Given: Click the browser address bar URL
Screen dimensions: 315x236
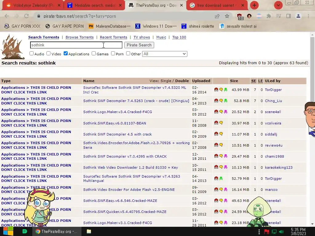Looking at the screenshot, I should (80, 16).
